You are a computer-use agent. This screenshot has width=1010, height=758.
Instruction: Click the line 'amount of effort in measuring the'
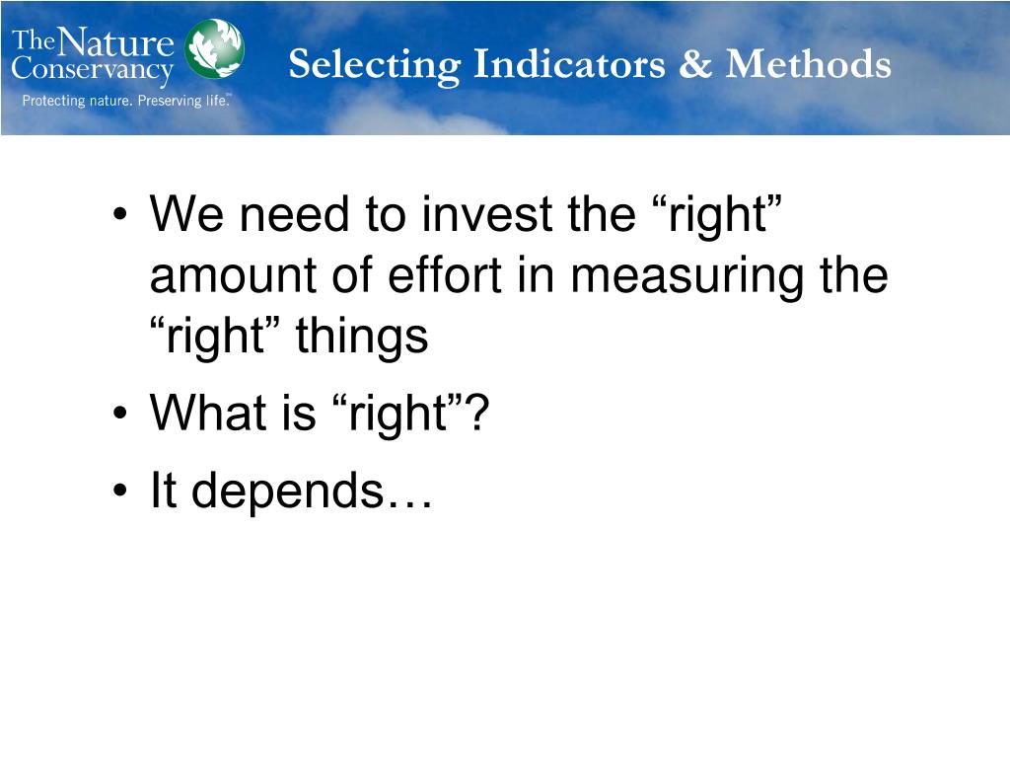point(519,275)
